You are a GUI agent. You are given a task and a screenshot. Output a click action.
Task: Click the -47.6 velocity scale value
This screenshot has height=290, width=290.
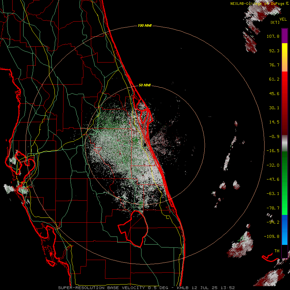pyautogui.click(x=273, y=179)
